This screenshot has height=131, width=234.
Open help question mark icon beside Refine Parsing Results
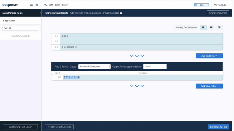[x=121, y=13]
